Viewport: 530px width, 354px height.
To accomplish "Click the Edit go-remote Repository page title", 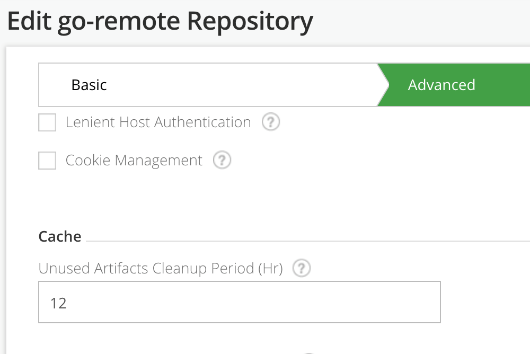I will click(x=160, y=22).
